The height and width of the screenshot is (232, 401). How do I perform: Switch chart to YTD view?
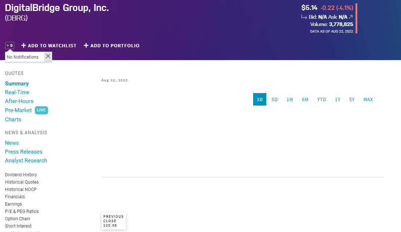pyautogui.click(x=321, y=99)
